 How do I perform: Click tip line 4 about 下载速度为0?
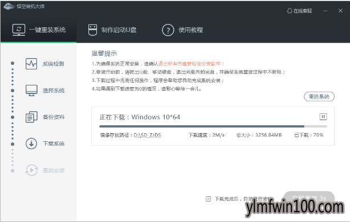click(146, 89)
